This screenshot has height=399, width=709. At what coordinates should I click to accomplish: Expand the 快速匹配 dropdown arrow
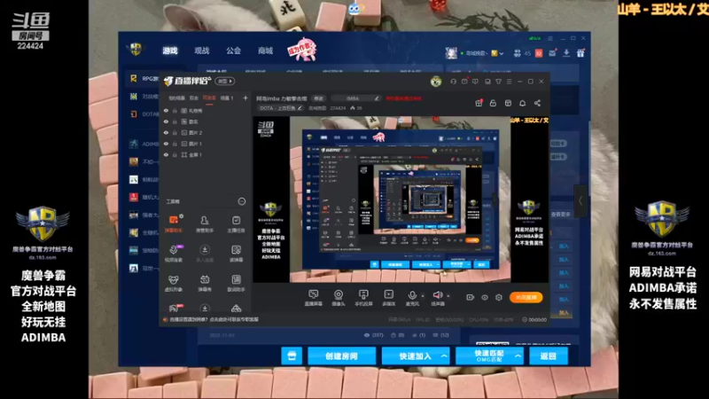pos(518,356)
